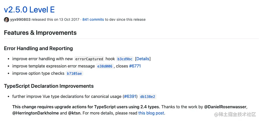This screenshot has width=260, height=121.
Task: Open the 'this blog post' link
Action: [151, 113]
